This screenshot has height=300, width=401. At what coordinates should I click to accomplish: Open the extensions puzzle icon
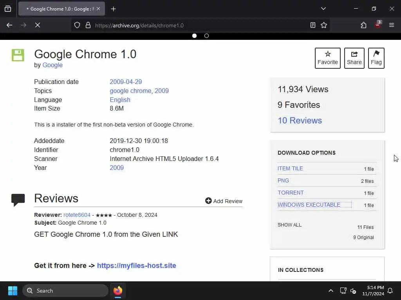(363, 25)
